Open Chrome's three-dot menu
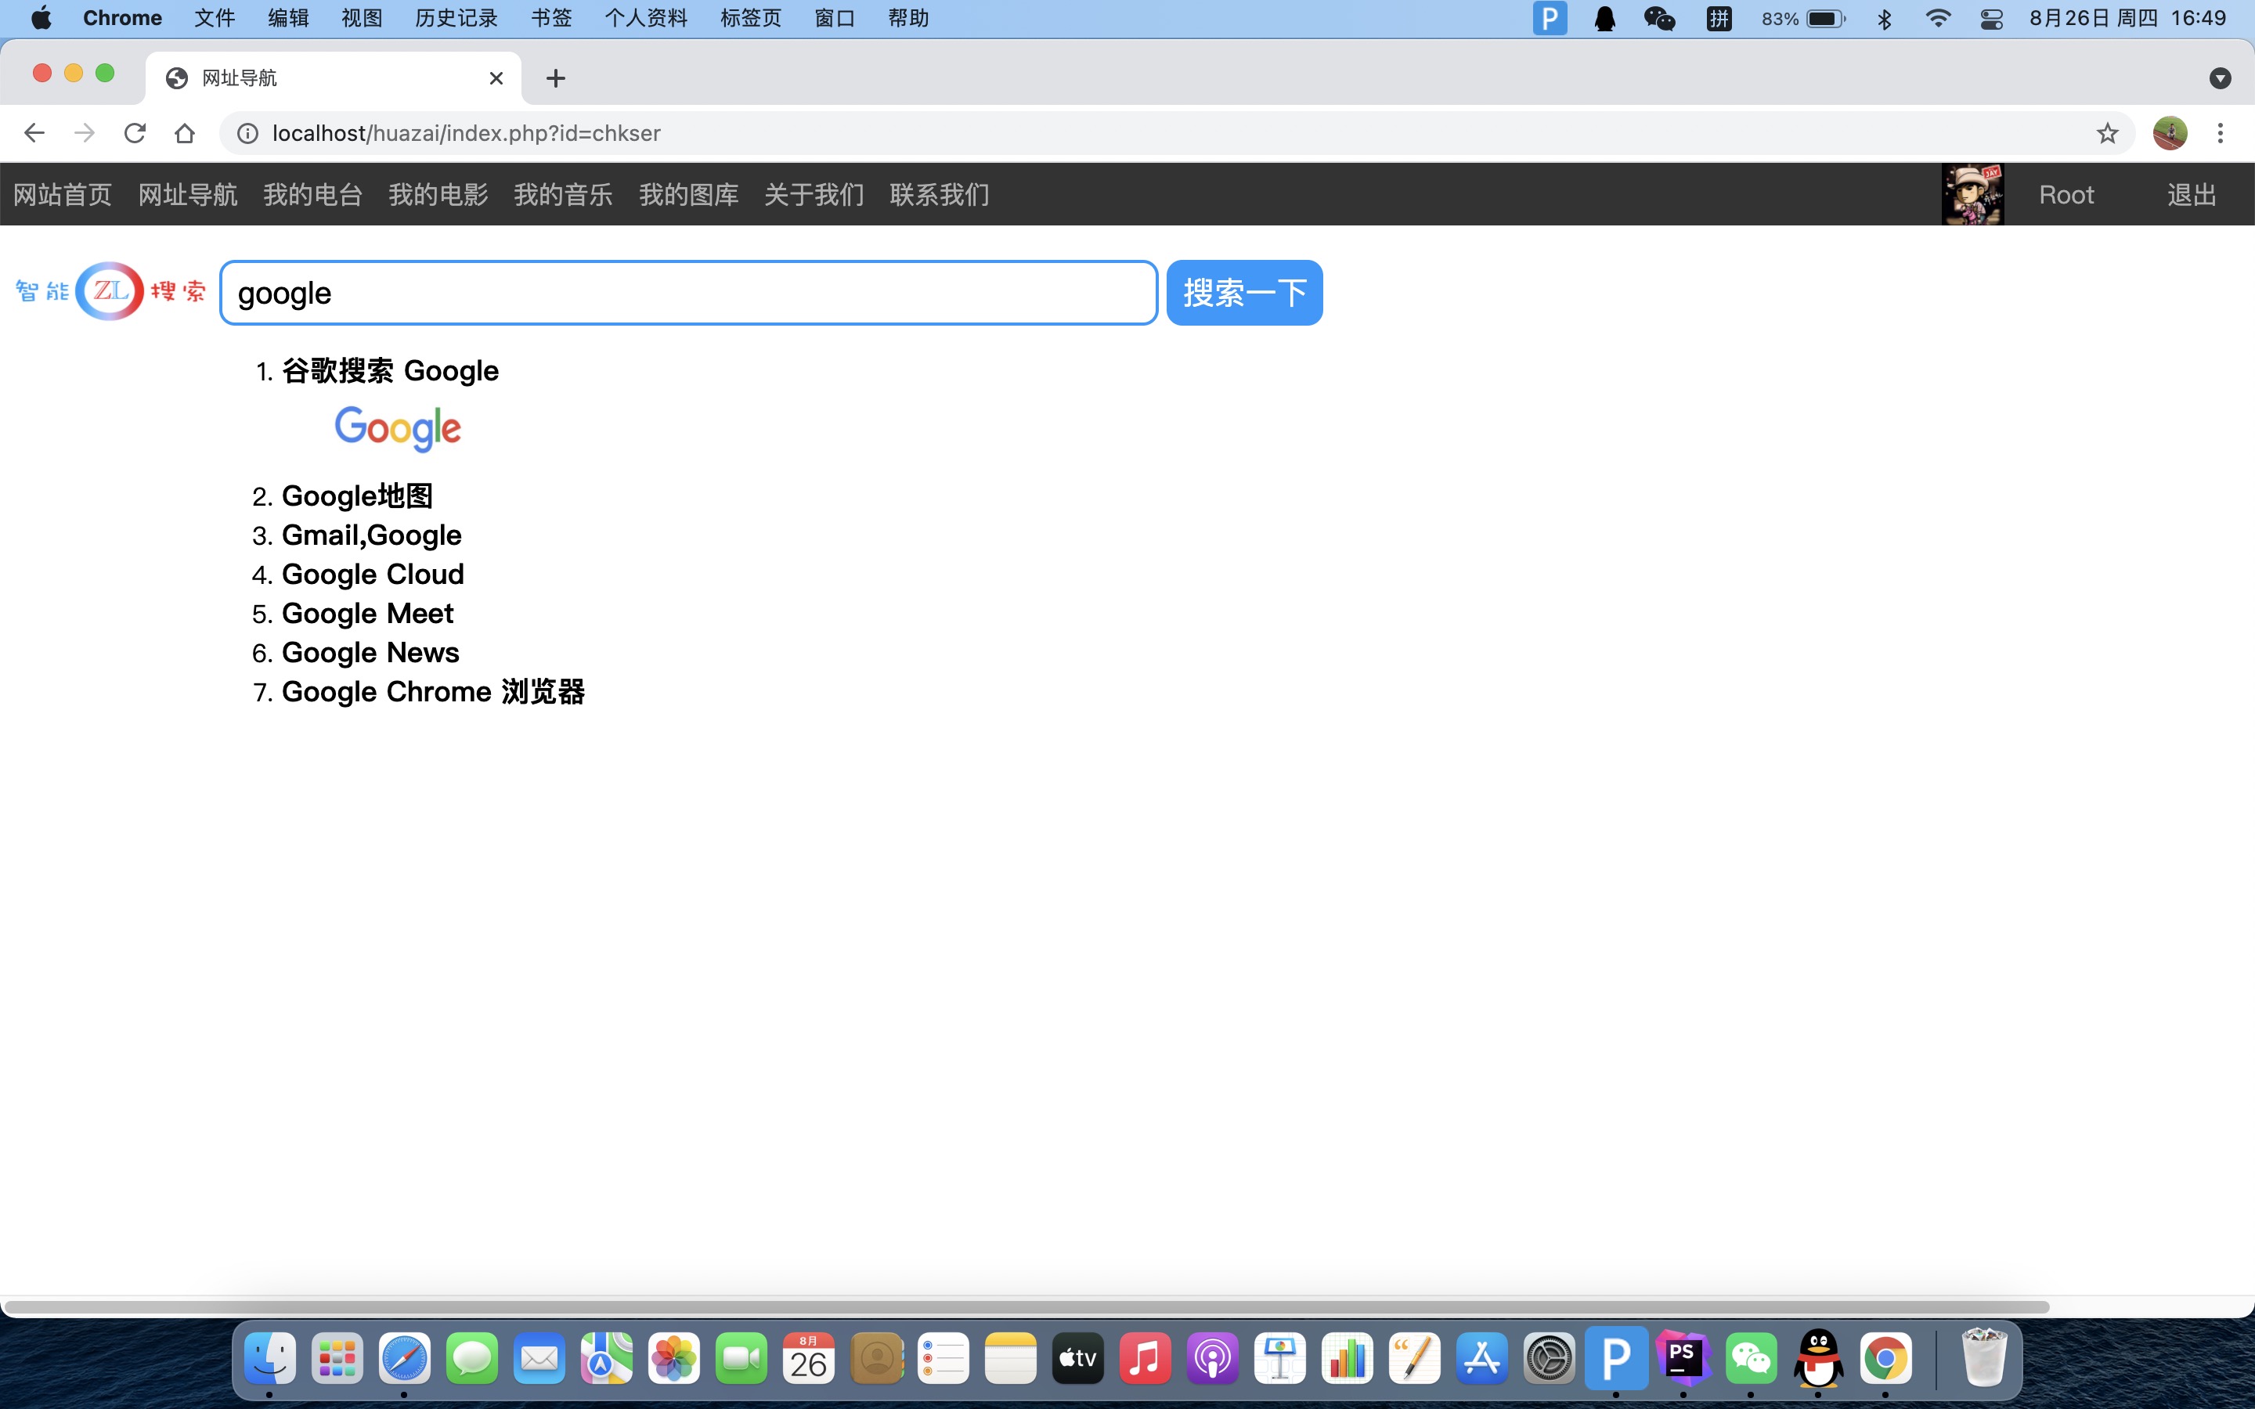Image resolution: width=2255 pixels, height=1409 pixels. [x=2220, y=133]
